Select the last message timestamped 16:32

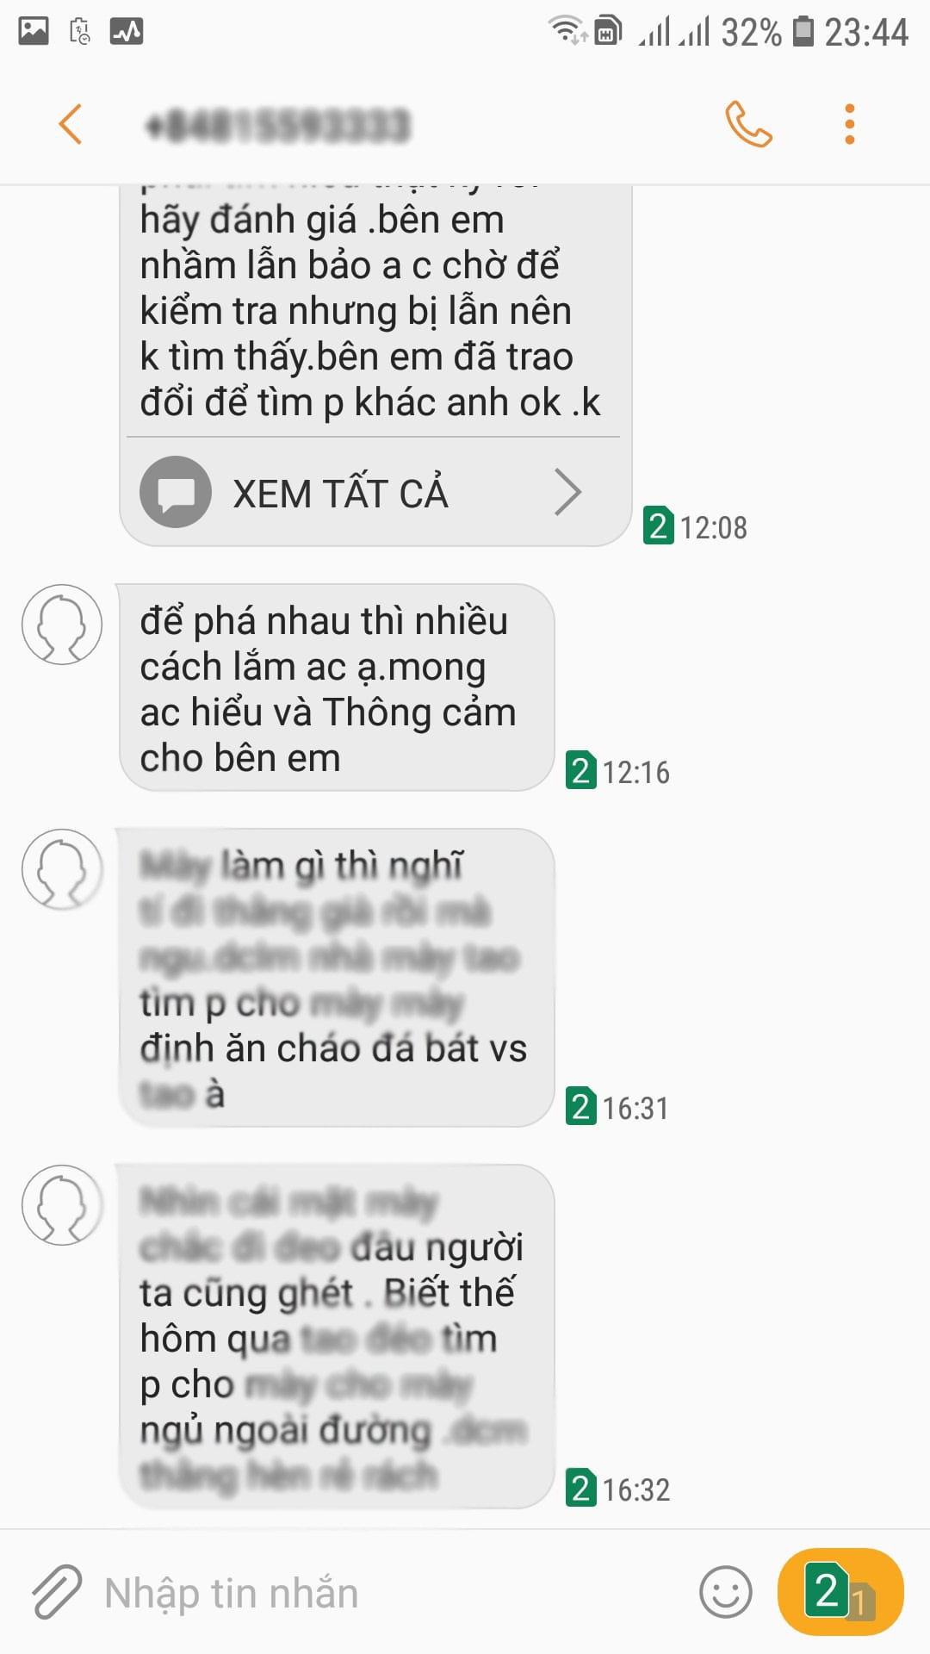coord(337,1336)
